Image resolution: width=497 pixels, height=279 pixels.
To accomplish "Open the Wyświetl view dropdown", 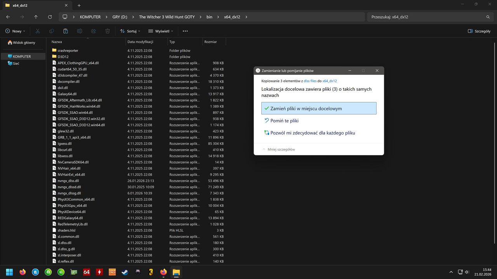I will 161,31.
